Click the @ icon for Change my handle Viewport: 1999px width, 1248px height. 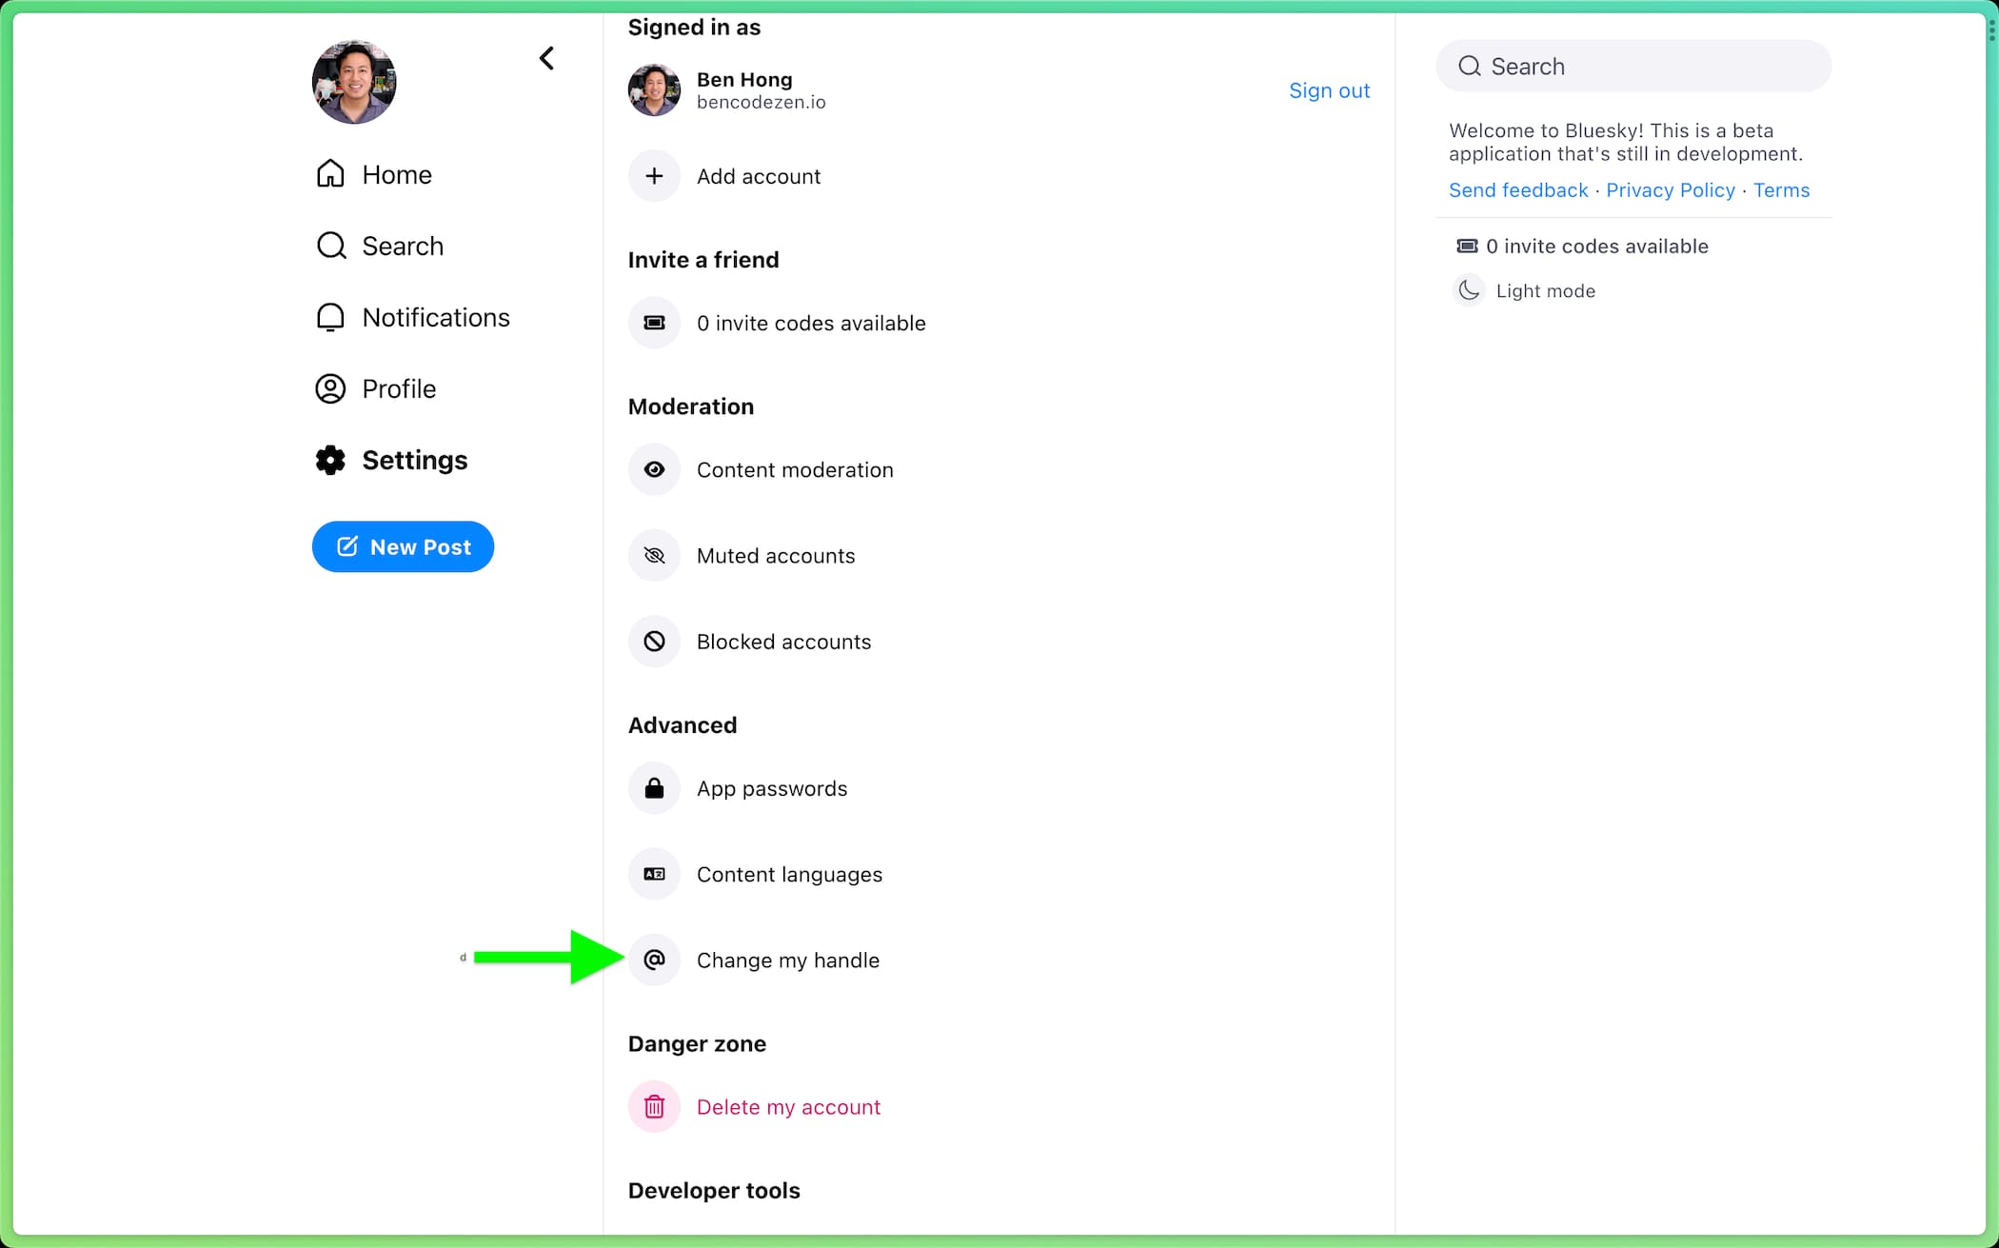[654, 960]
